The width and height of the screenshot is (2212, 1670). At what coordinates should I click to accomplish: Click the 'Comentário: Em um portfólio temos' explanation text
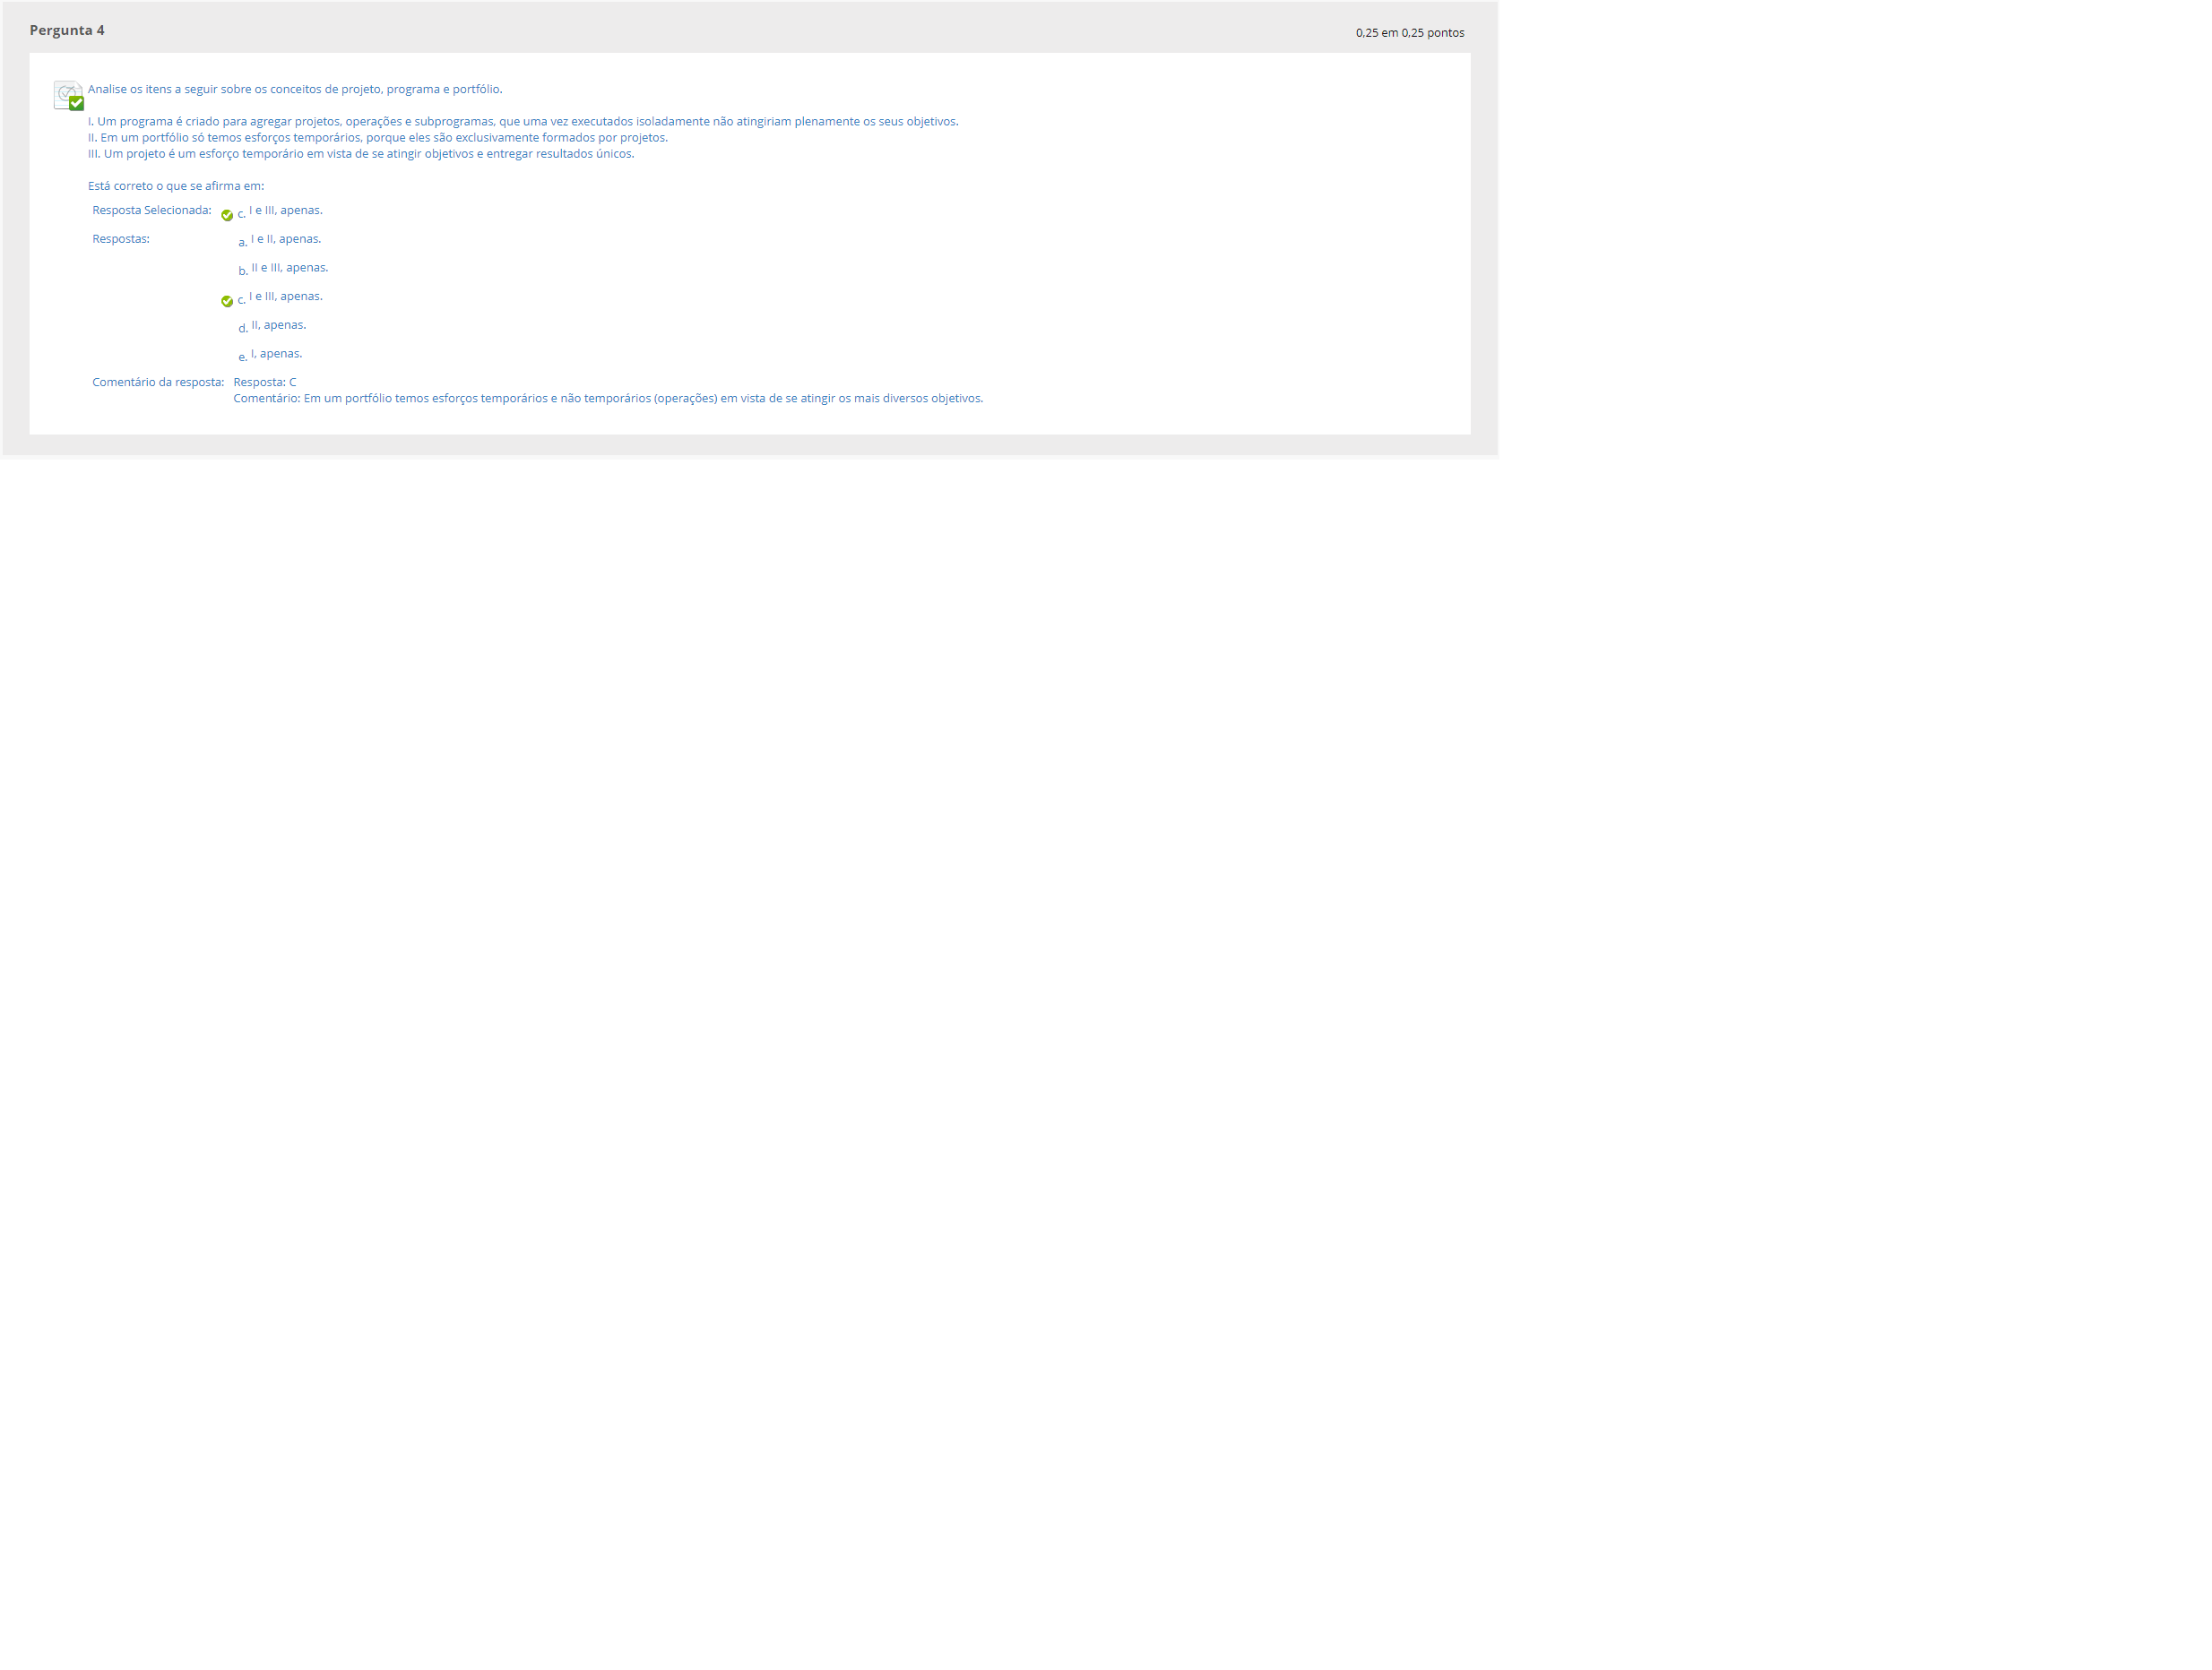pyautogui.click(x=608, y=398)
